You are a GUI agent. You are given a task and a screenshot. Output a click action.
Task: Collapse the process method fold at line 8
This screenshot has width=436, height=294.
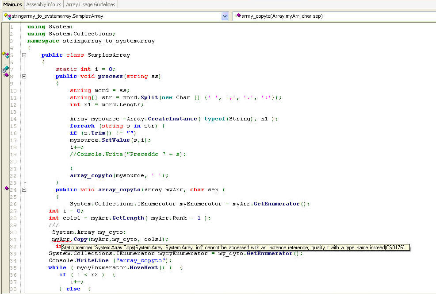(24, 76)
